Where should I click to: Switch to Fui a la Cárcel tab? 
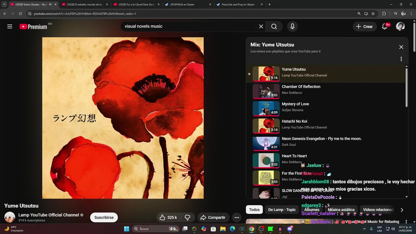[x=136, y=5]
